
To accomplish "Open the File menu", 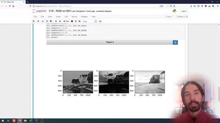I will click(x=35, y=17).
